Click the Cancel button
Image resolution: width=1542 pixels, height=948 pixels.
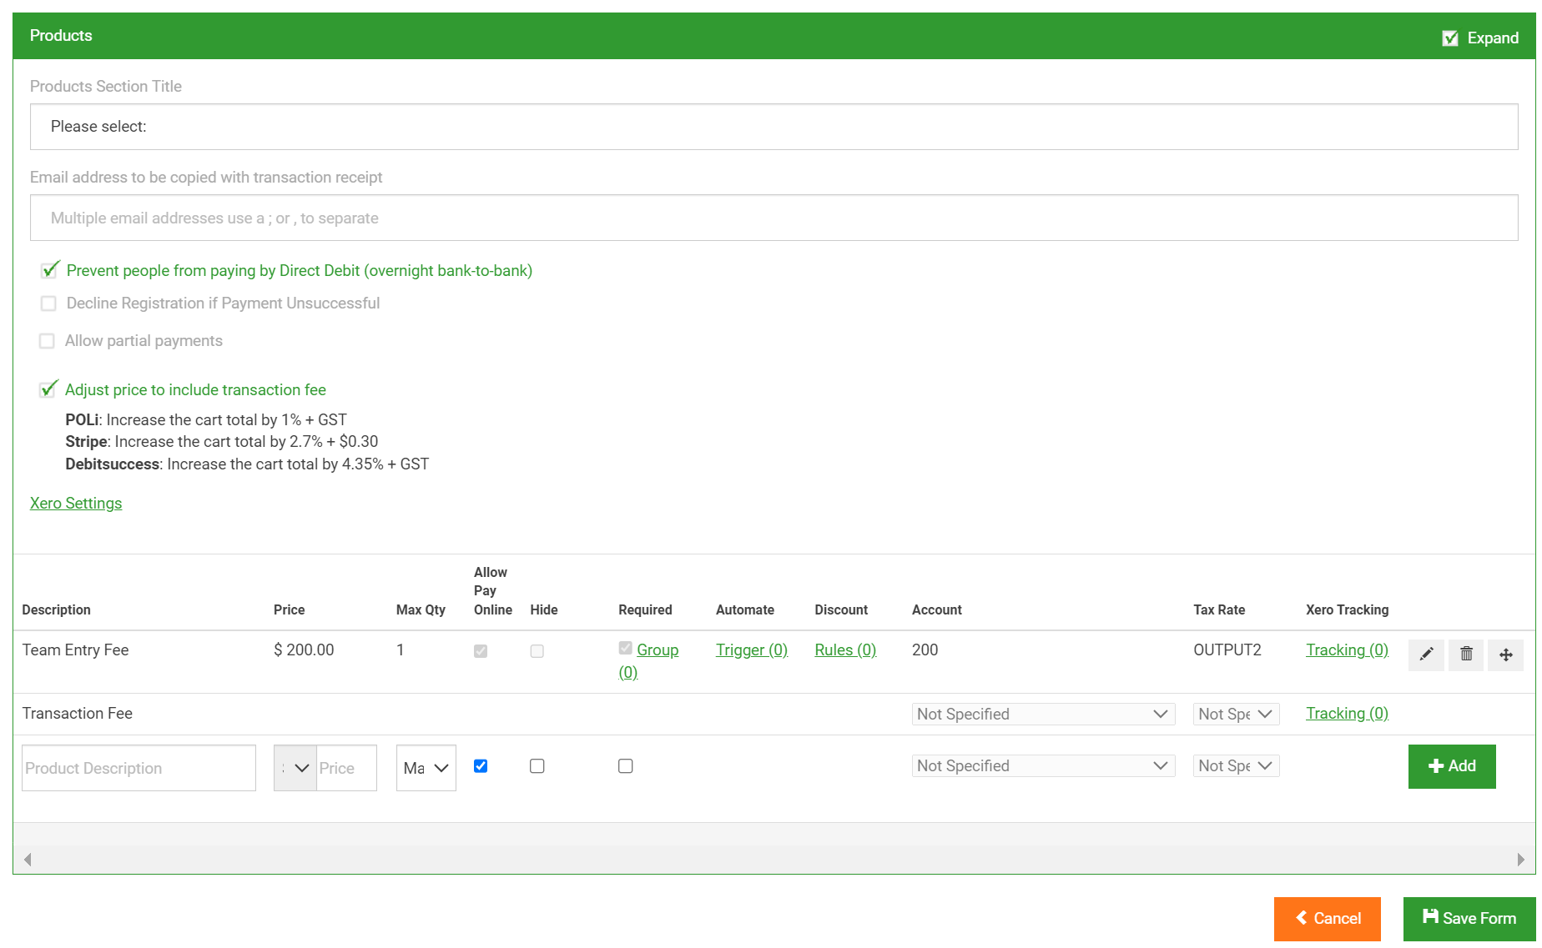(x=1328, y=919)
